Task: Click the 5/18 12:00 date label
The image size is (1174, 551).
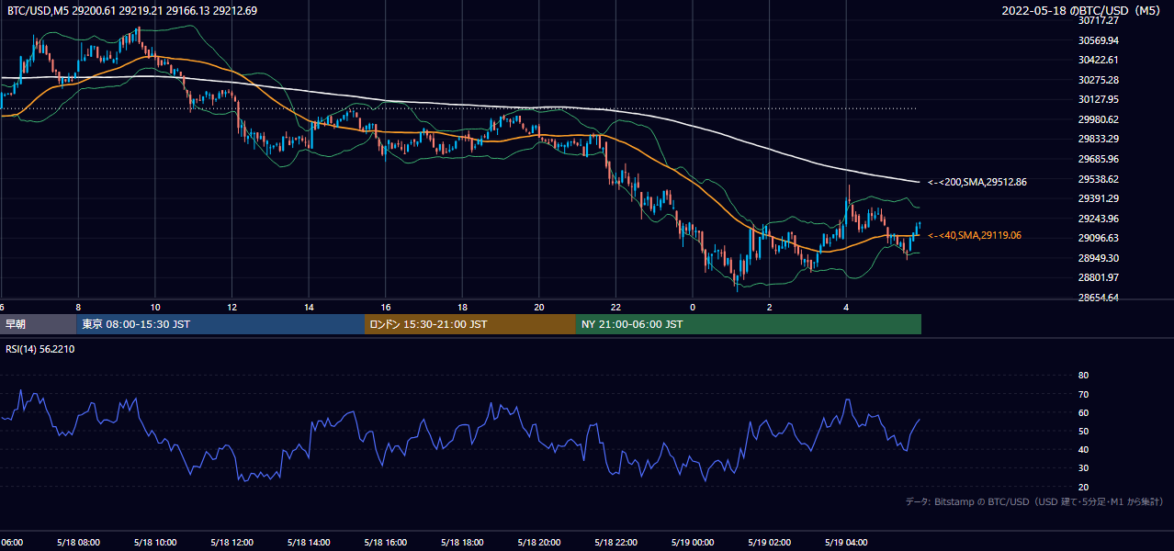Action: click(x=231, y=543)
